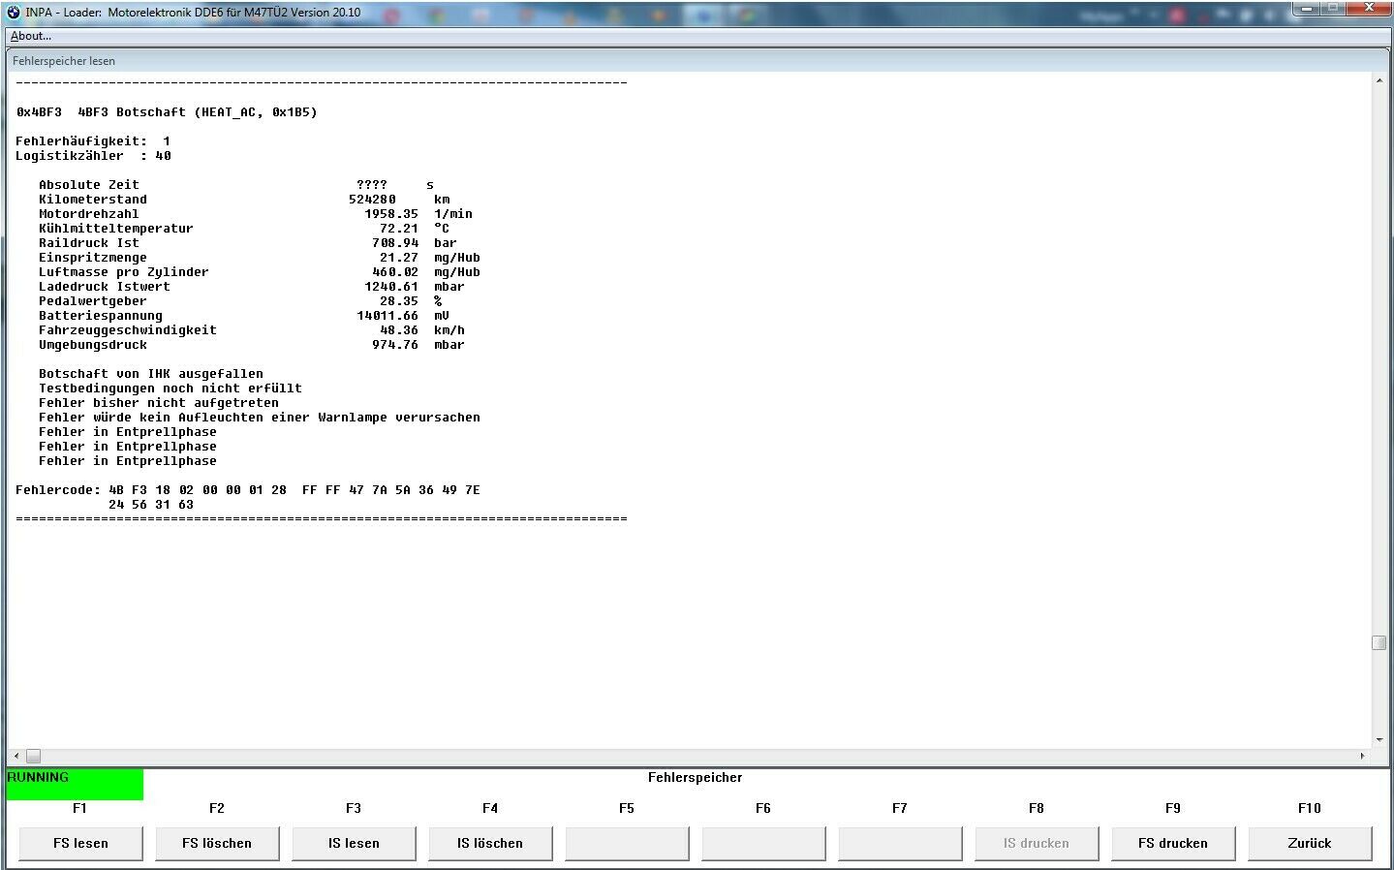Click the blank button under F6

[763, 843]
